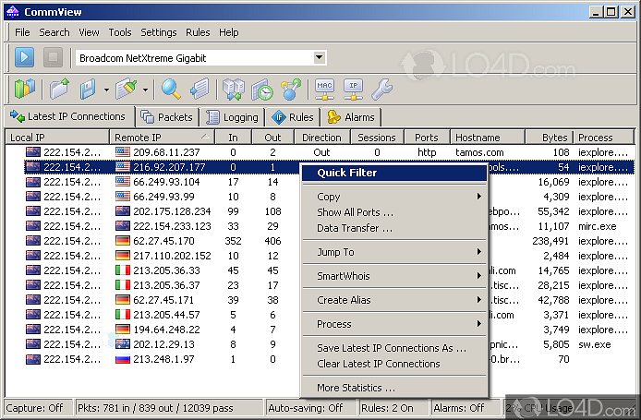Screen dimensions: 641x420
Task: Choose Data Transfer in context menu
Action: 394,228
